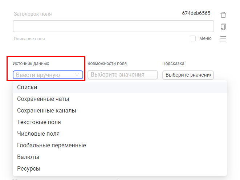Pick Валюты from the dropdown
The image size is (240, 180).
pyautogui.click(x=28, y=157)
